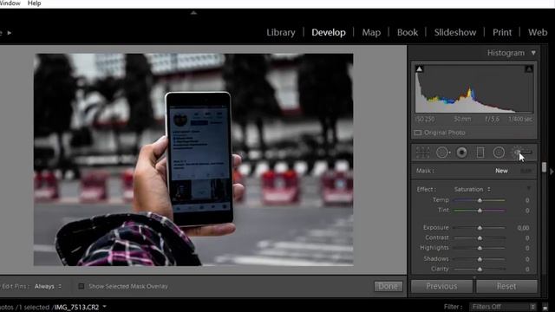
Task: Open the Library module
Action: click(x=281, y=33)
